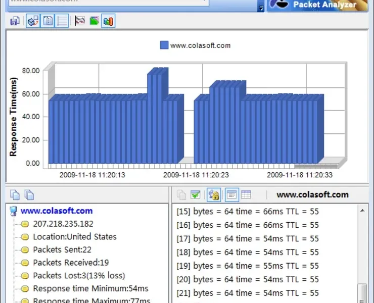The height and width of the screenshot is (303, 374).
Task: Select ping result row [16] 66ms
Action: click(x=247, y=225)
